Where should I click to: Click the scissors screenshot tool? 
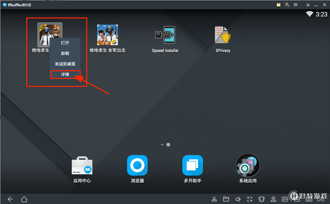pyautogui.click(x=214, y=199)
